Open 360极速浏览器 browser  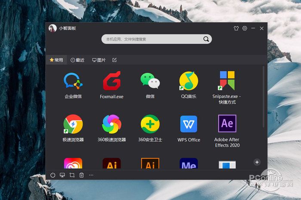point(112,124)
